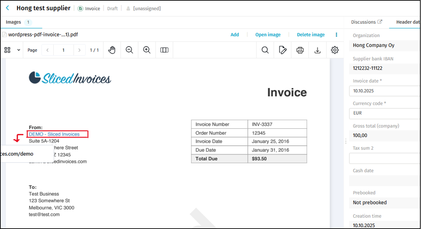Viewport: 421px width, 229px height.
Task: Select the hand pan tool
Action: tap(112, 50)
